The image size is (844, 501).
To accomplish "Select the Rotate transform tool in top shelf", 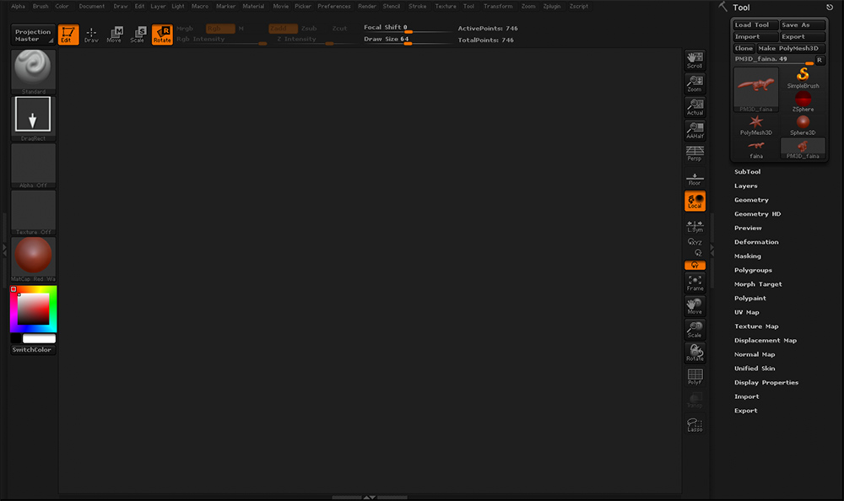I will (162, 35).
